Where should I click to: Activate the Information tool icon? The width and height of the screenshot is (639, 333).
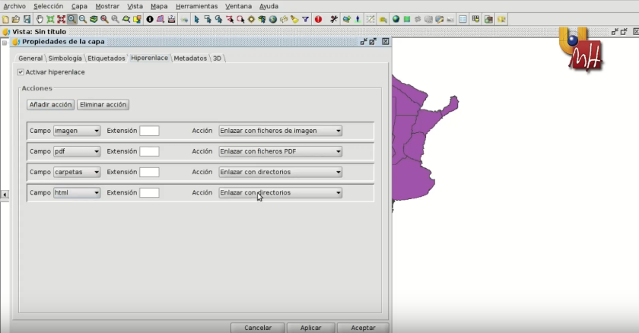[150, 19]
